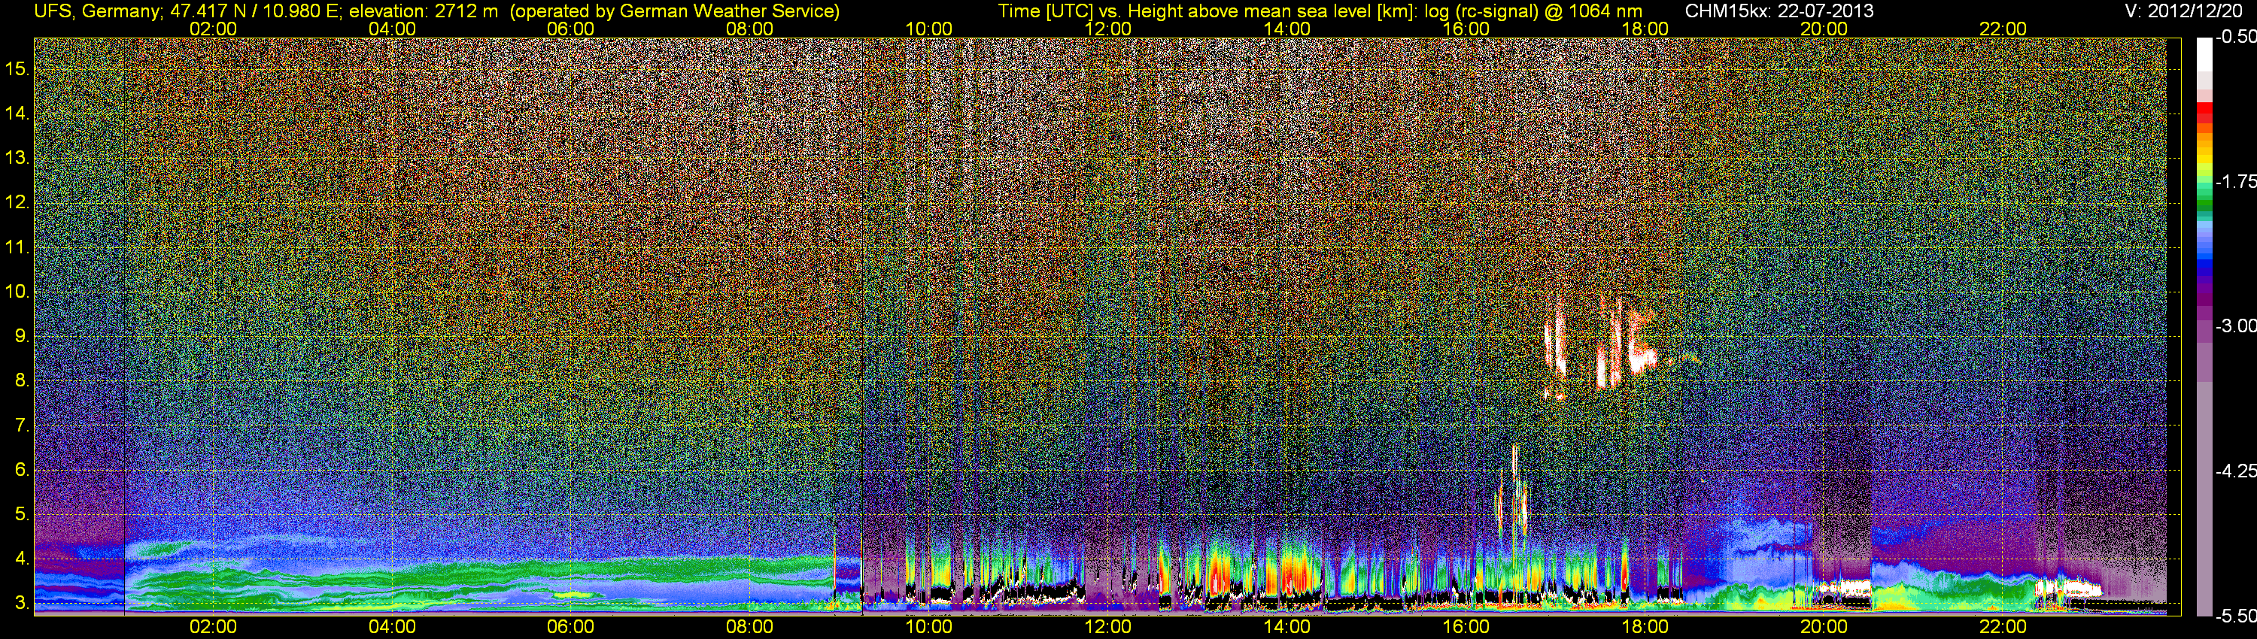Click the 16:00 label on the top time axis
Viewport: 2257px width, 639px height.
1466,29
